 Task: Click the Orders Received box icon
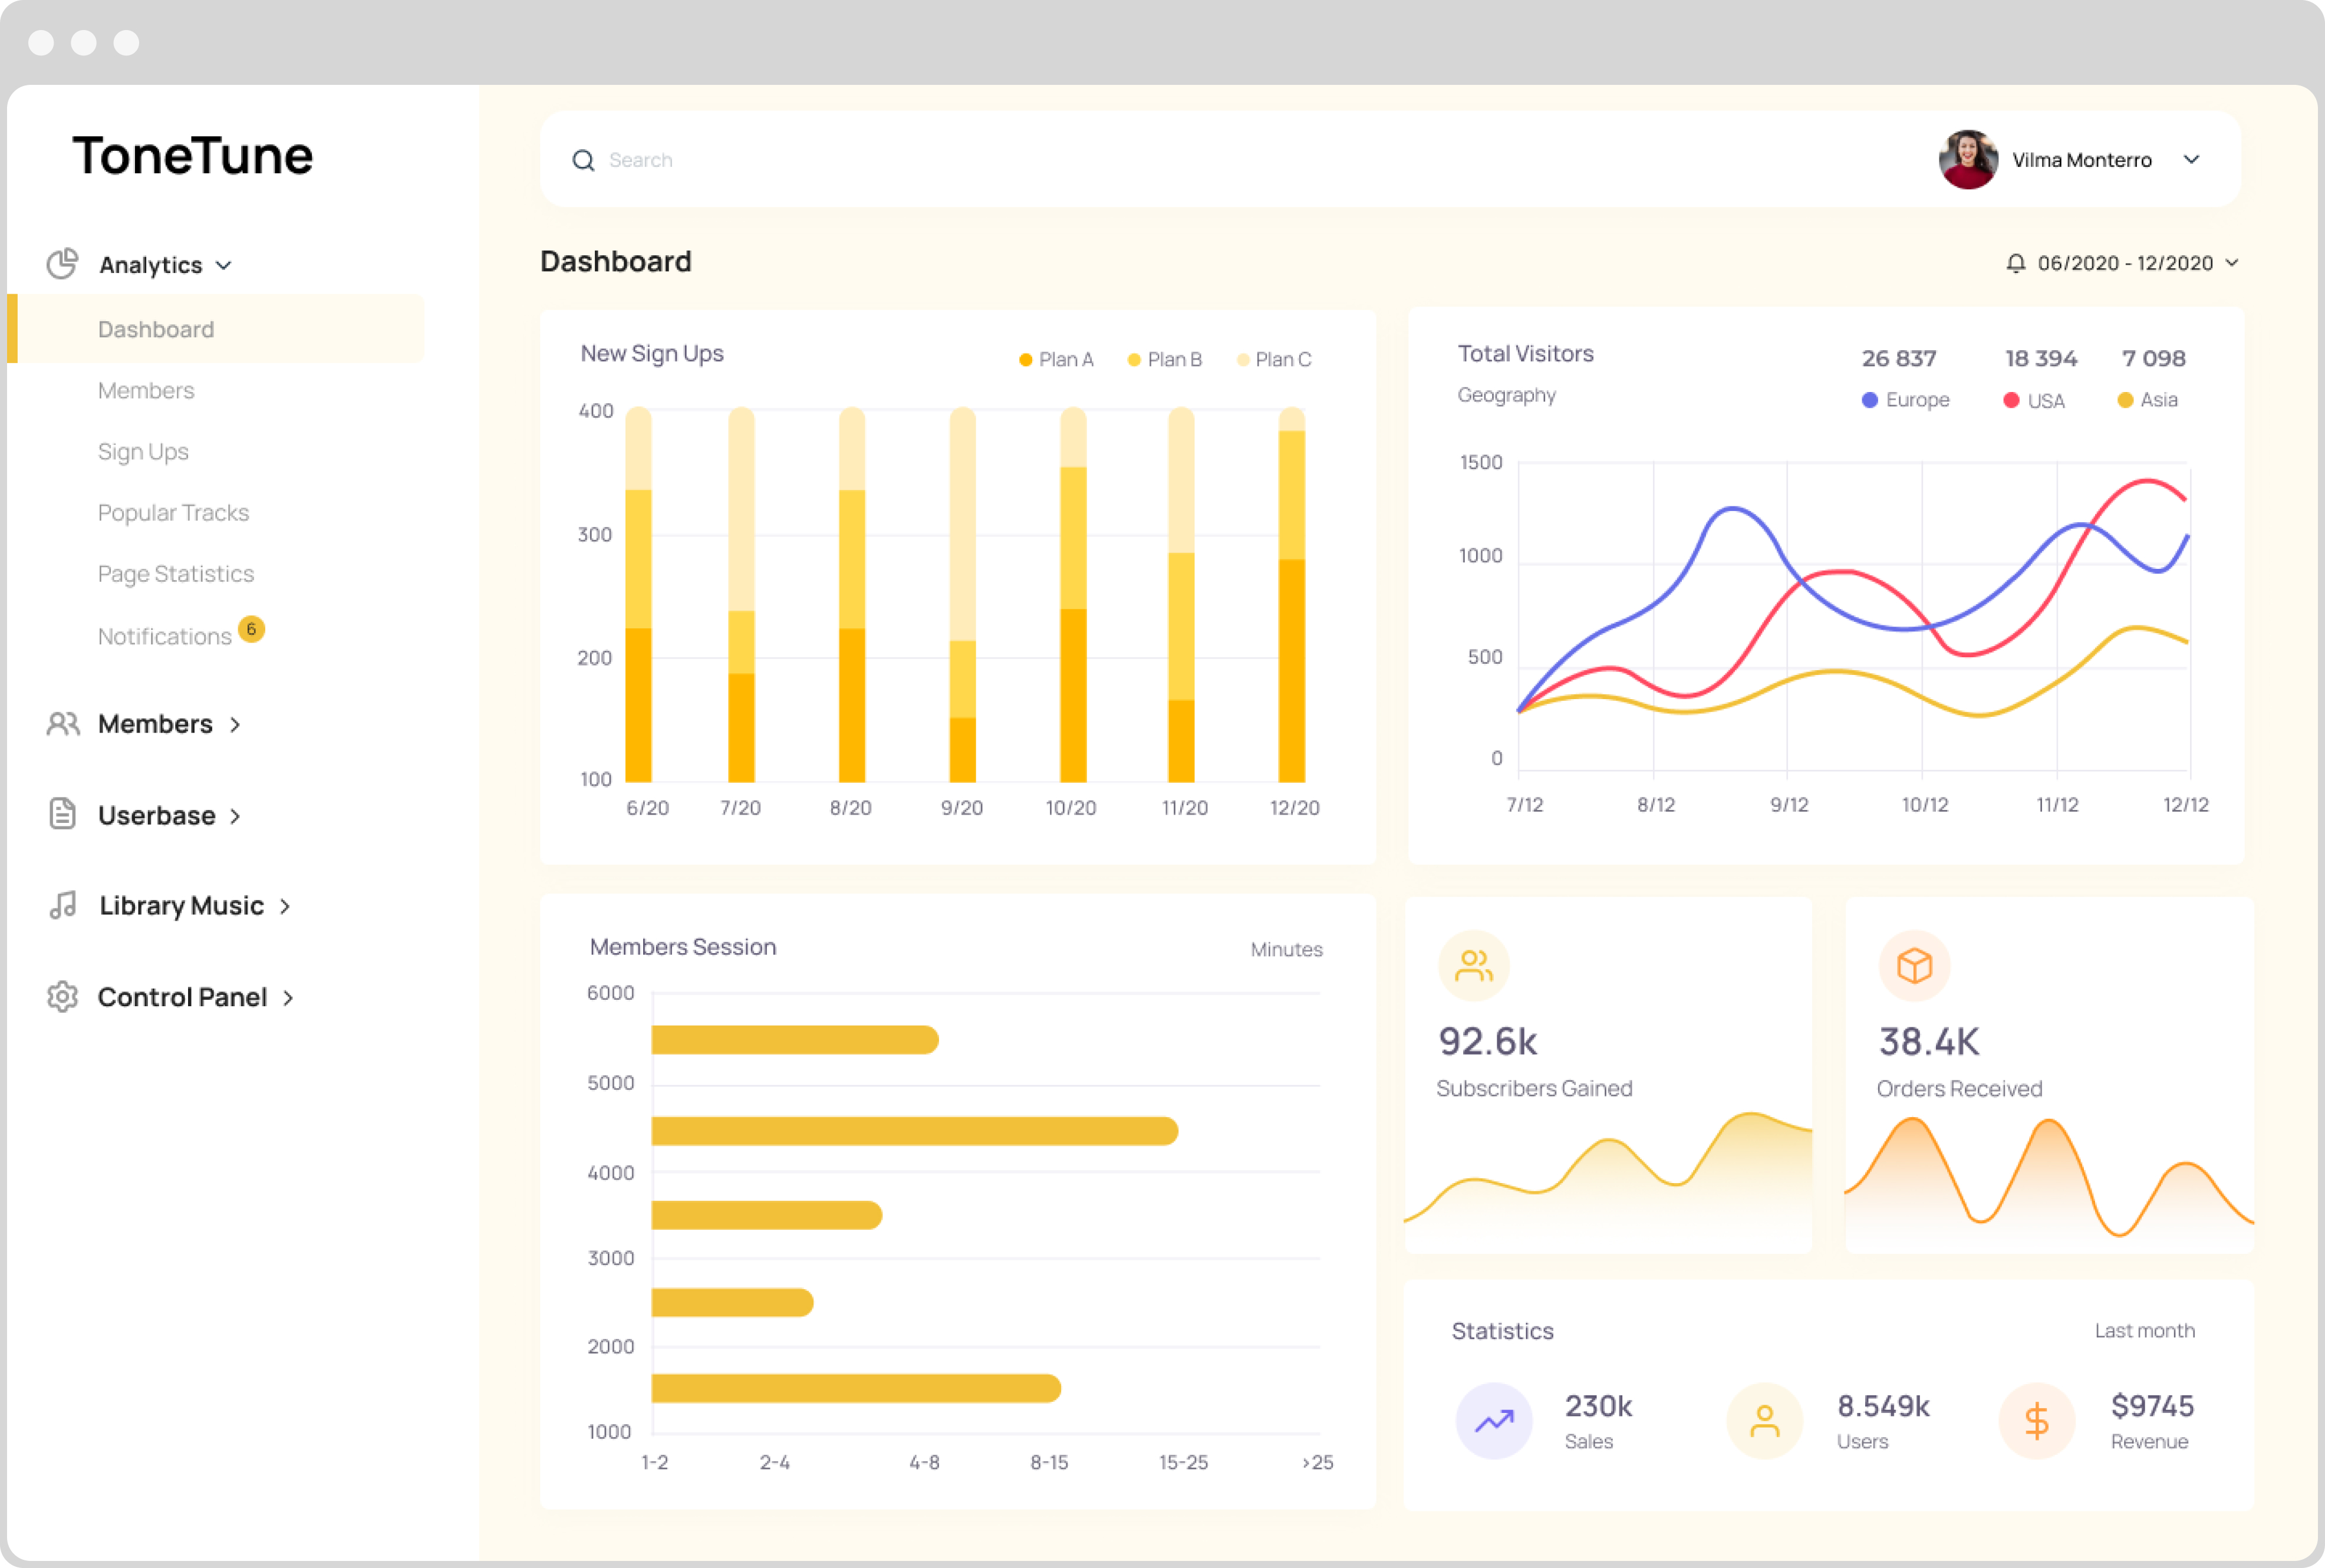point(1914,965)
